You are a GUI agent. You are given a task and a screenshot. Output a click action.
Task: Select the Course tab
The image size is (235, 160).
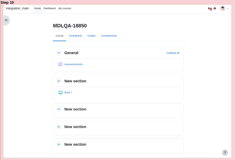[60, 36]
